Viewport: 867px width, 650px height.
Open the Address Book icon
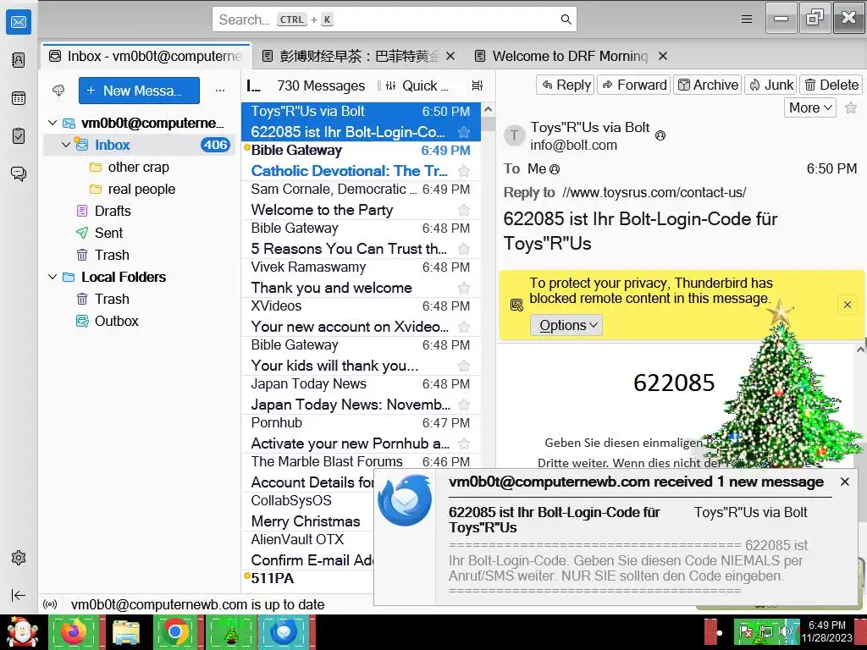pyautogui.click(x=19, y=60)
